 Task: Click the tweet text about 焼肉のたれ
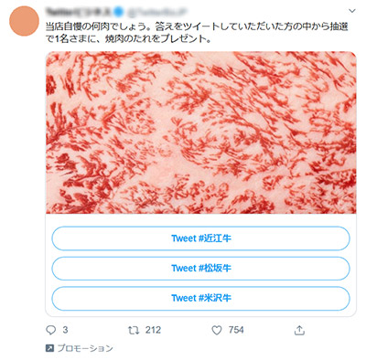coord(128,39)
